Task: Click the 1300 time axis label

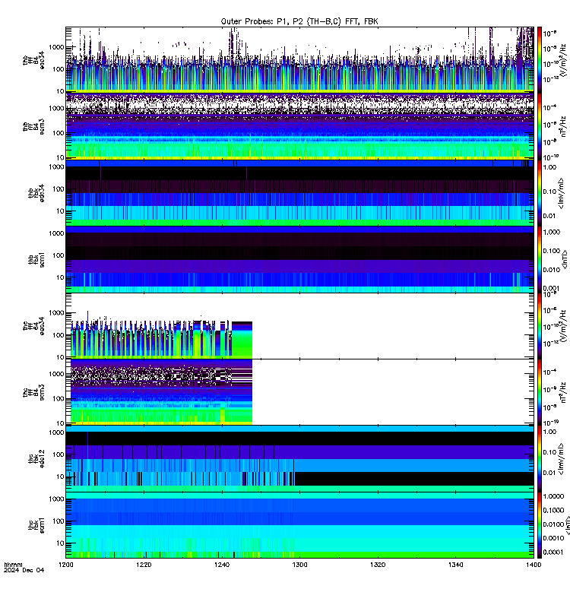Action: point(299,565)
